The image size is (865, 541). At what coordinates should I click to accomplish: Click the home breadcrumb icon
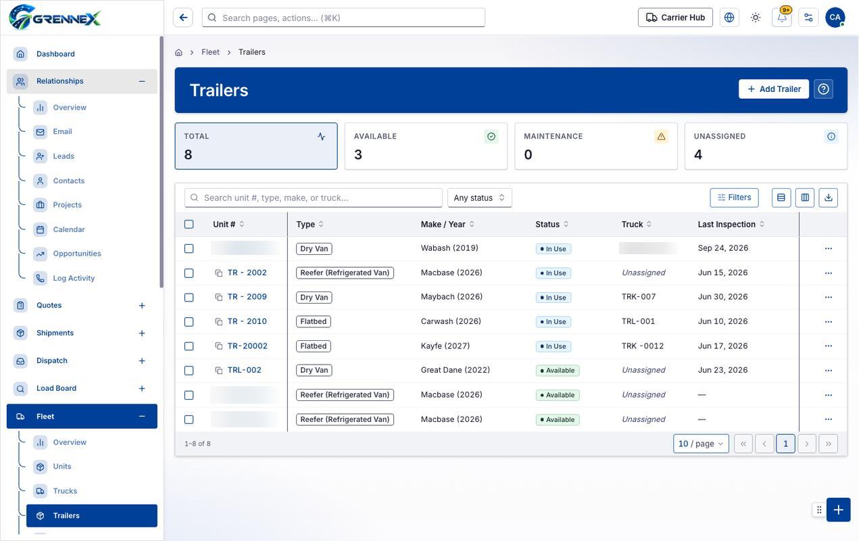coord(178,52)
